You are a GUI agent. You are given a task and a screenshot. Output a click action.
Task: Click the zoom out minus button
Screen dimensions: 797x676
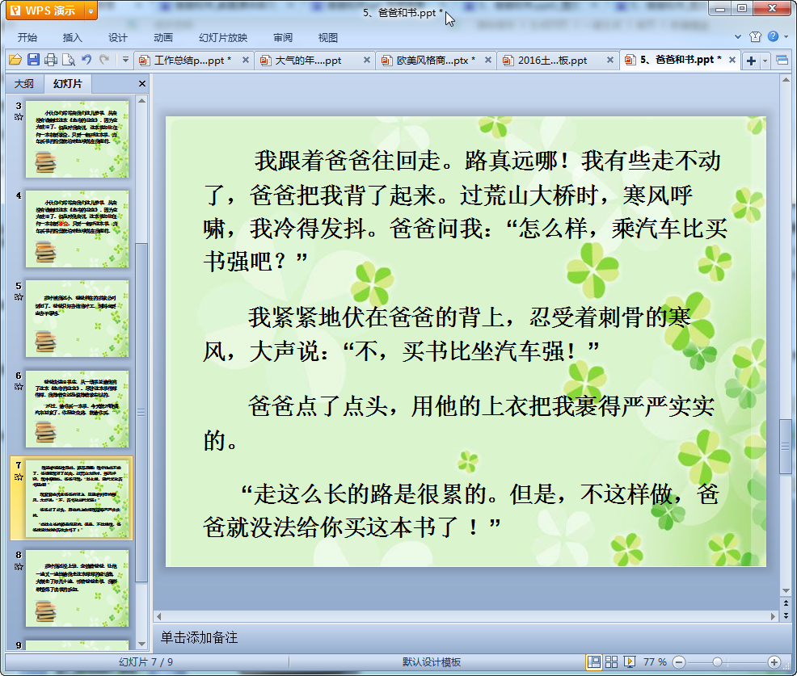click(679, 661)
